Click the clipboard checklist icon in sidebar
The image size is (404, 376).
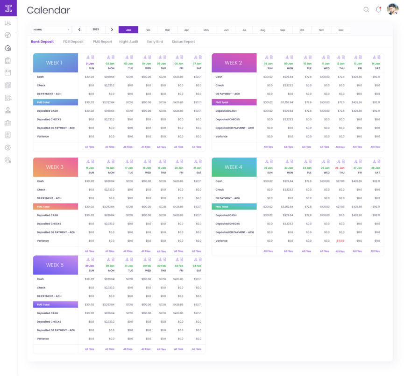click(x=8, y=60)
